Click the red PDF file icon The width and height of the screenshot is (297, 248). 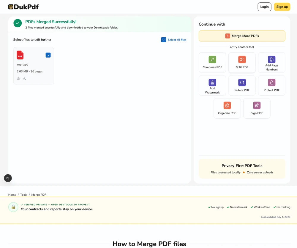click(20, 55)
